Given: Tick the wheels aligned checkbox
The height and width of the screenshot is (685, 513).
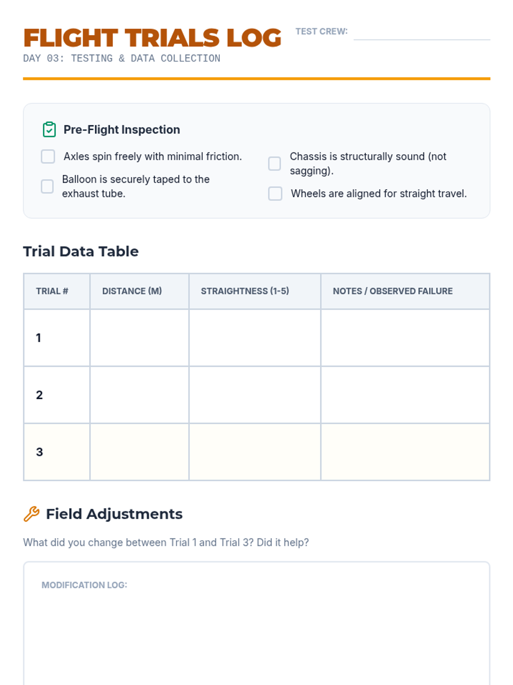Looking at the screenshot, I should [x=275, y=194].
